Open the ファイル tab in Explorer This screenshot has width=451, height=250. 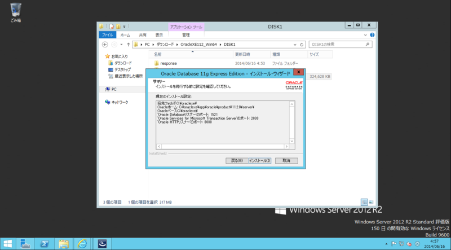[x=108, y=35]
